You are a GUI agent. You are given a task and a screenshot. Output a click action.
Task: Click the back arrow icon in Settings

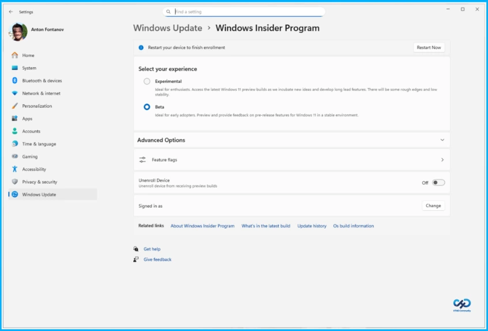point(11,12)
